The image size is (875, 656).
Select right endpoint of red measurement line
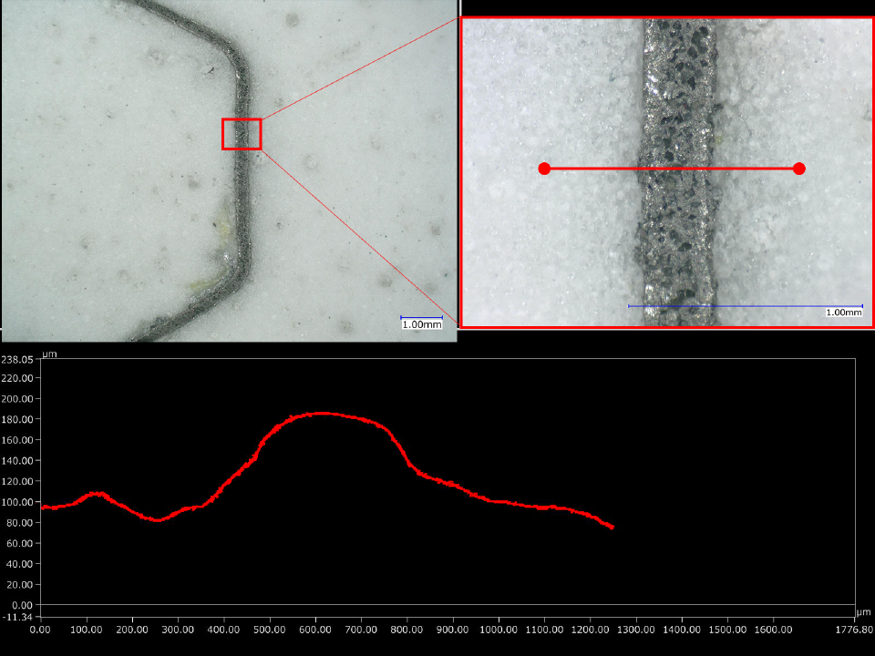point(799,169)
